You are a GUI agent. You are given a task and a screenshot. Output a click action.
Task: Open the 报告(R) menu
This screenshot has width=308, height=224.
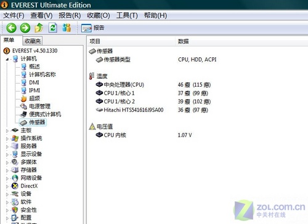click(x=70, y=15)
